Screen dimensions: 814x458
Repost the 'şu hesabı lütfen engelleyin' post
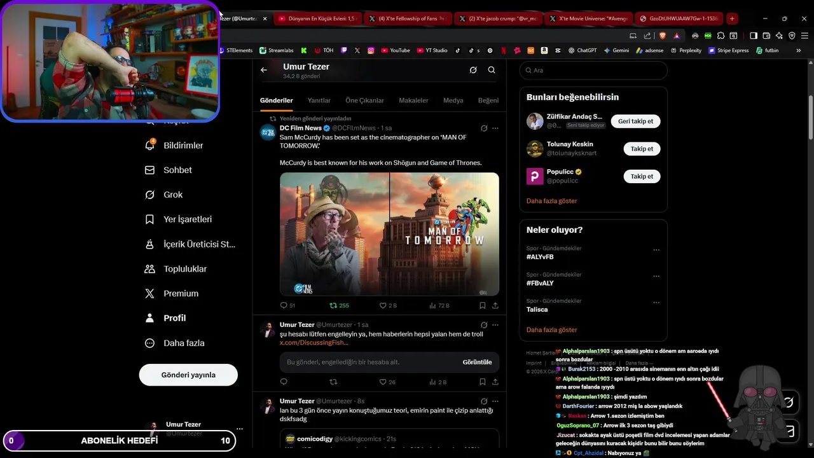tap(333, 382)
